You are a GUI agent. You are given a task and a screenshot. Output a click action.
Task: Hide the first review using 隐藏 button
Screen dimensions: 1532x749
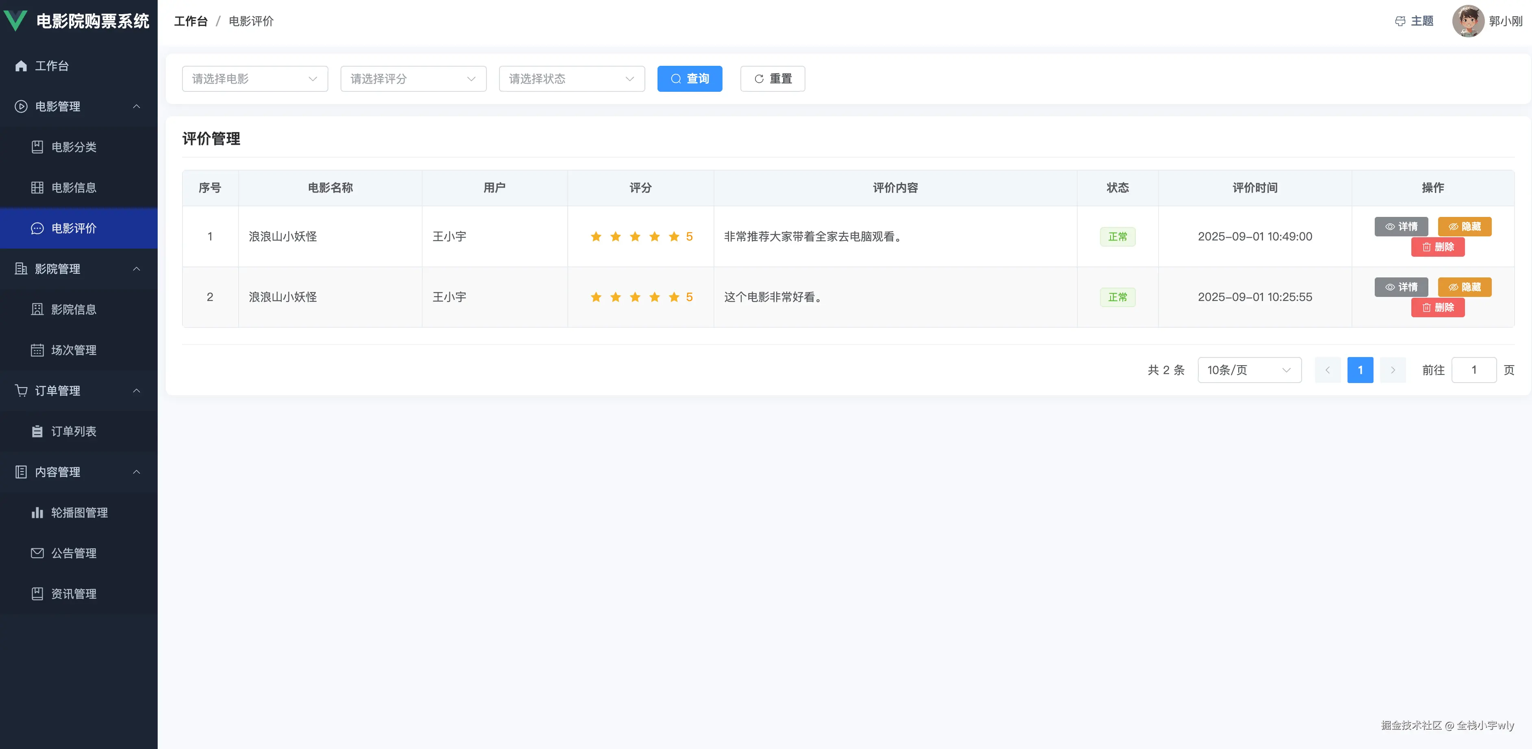(x=1465, y=227)
